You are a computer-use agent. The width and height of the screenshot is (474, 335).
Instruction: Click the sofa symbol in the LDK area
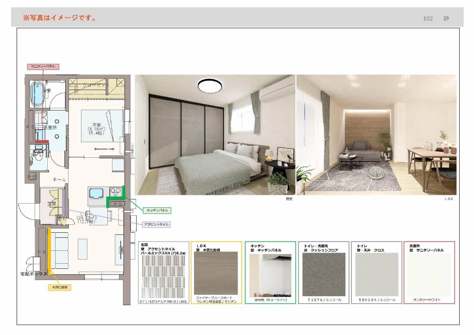coord(59,249)
